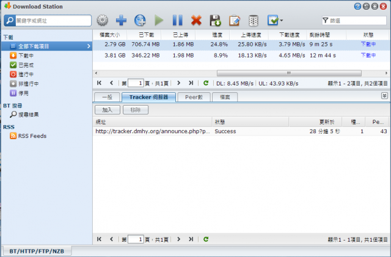
Task: Click the search magnifier icon
Action: 10,20
